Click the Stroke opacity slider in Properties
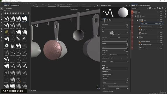 click(115, 26)
